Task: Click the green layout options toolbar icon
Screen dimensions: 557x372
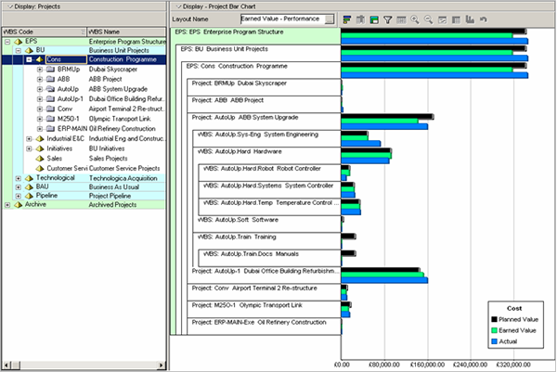Action: (374, 19)
